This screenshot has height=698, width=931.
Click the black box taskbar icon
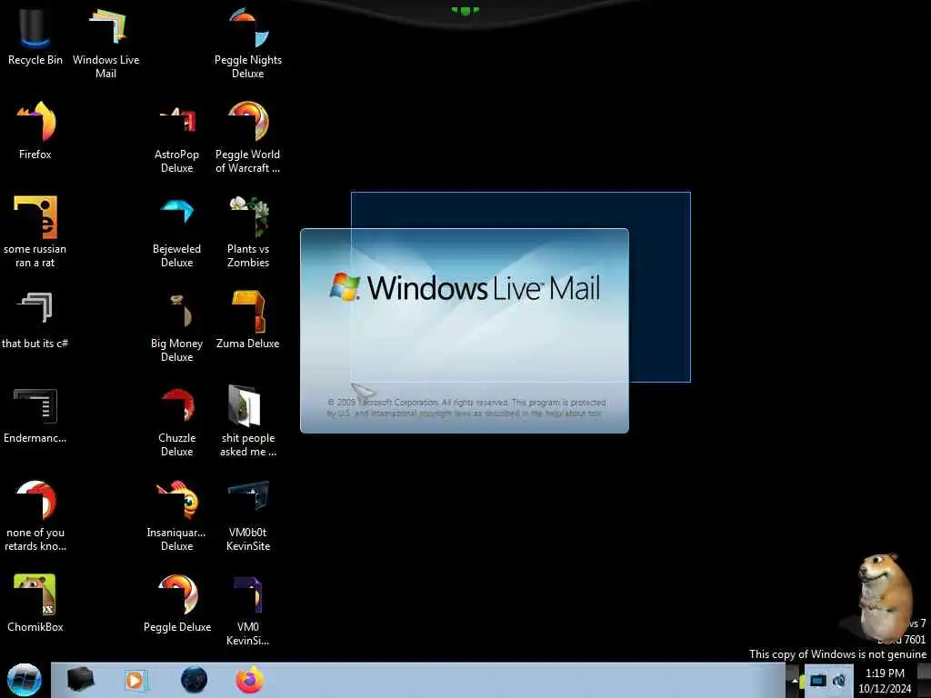80,680
